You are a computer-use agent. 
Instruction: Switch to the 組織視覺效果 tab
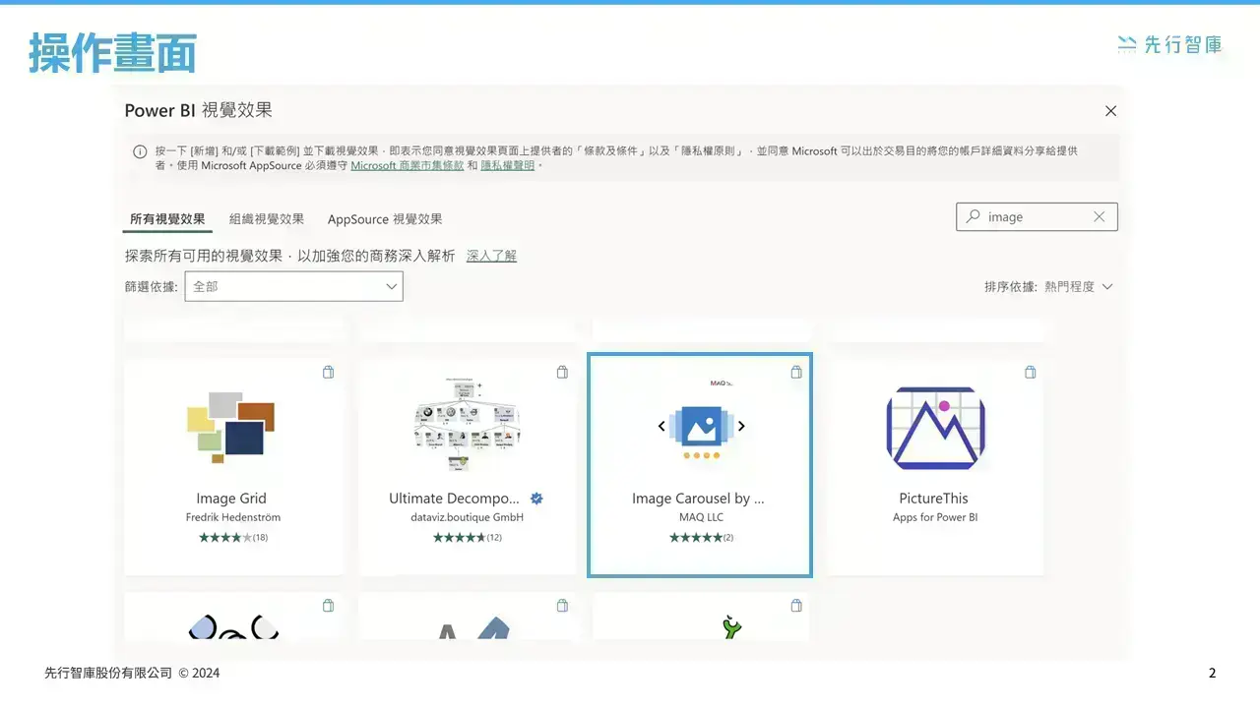(x=267, y=219)
